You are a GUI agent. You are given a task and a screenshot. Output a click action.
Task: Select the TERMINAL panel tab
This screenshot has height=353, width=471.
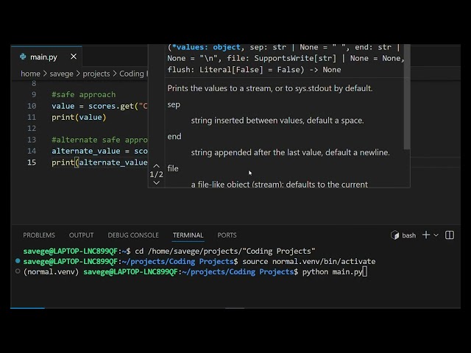[188, 235]
